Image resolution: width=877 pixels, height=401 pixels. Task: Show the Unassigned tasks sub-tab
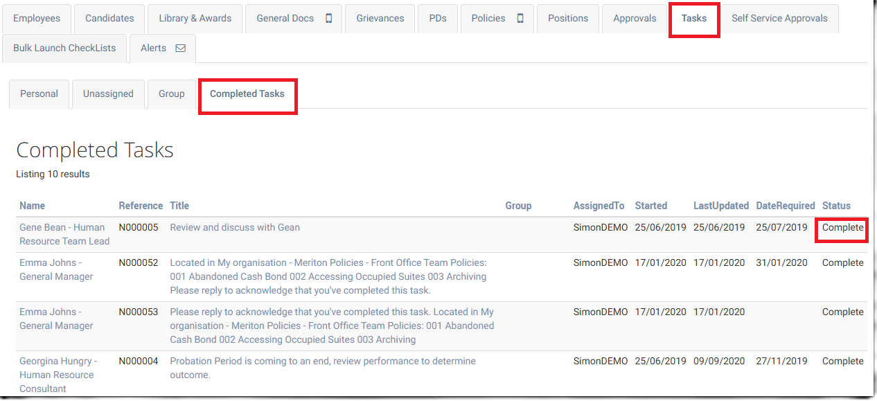point(108,94)
